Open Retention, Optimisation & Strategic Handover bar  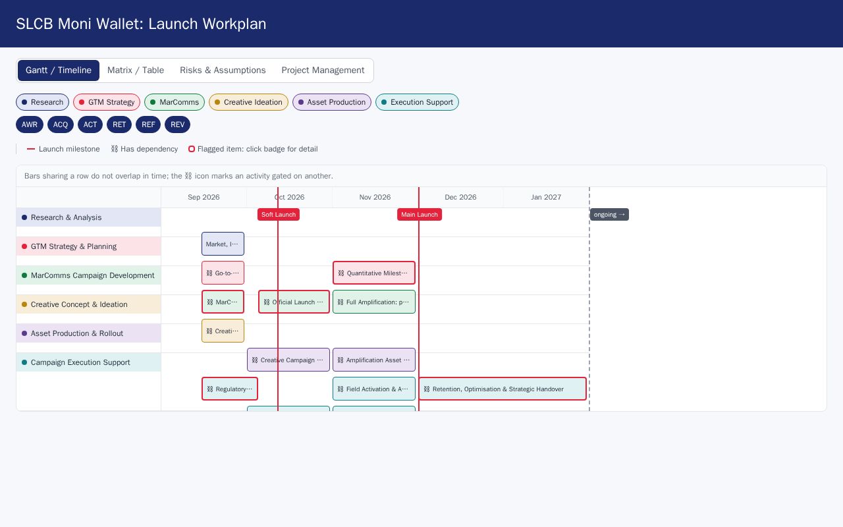click(x=503, y=389)
